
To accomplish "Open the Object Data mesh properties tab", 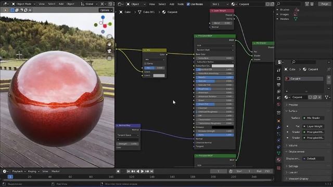I will [x=279, y=153].
